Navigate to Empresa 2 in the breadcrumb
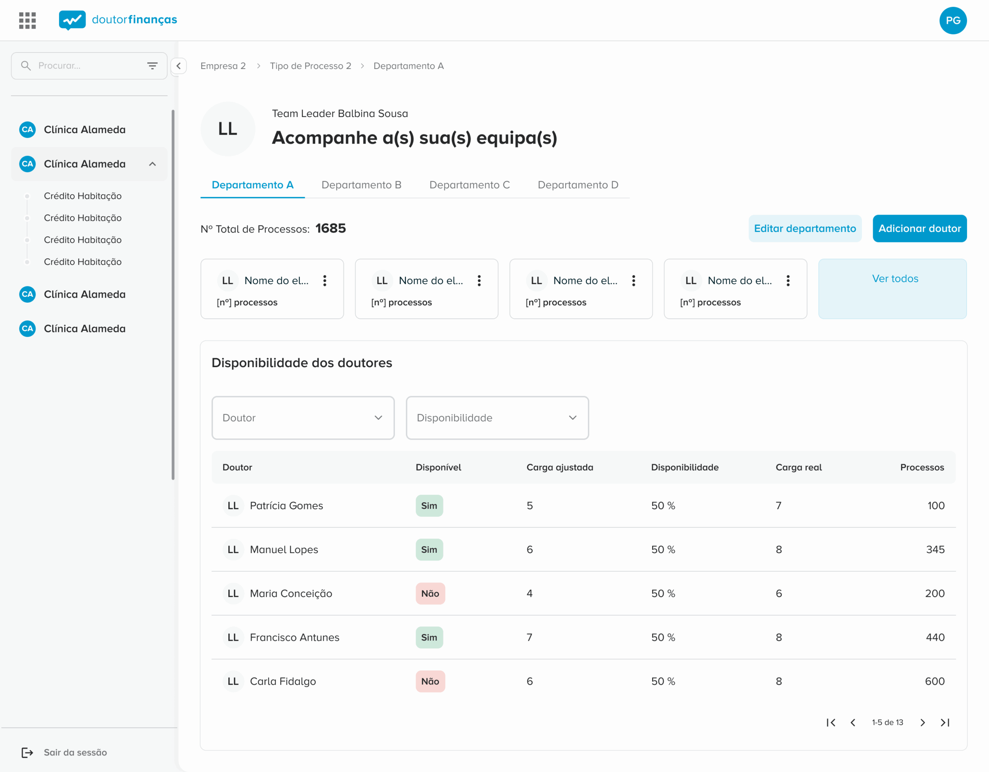This screenshot has height=772, width=989. pyautogui.click(x=223, y=66)
